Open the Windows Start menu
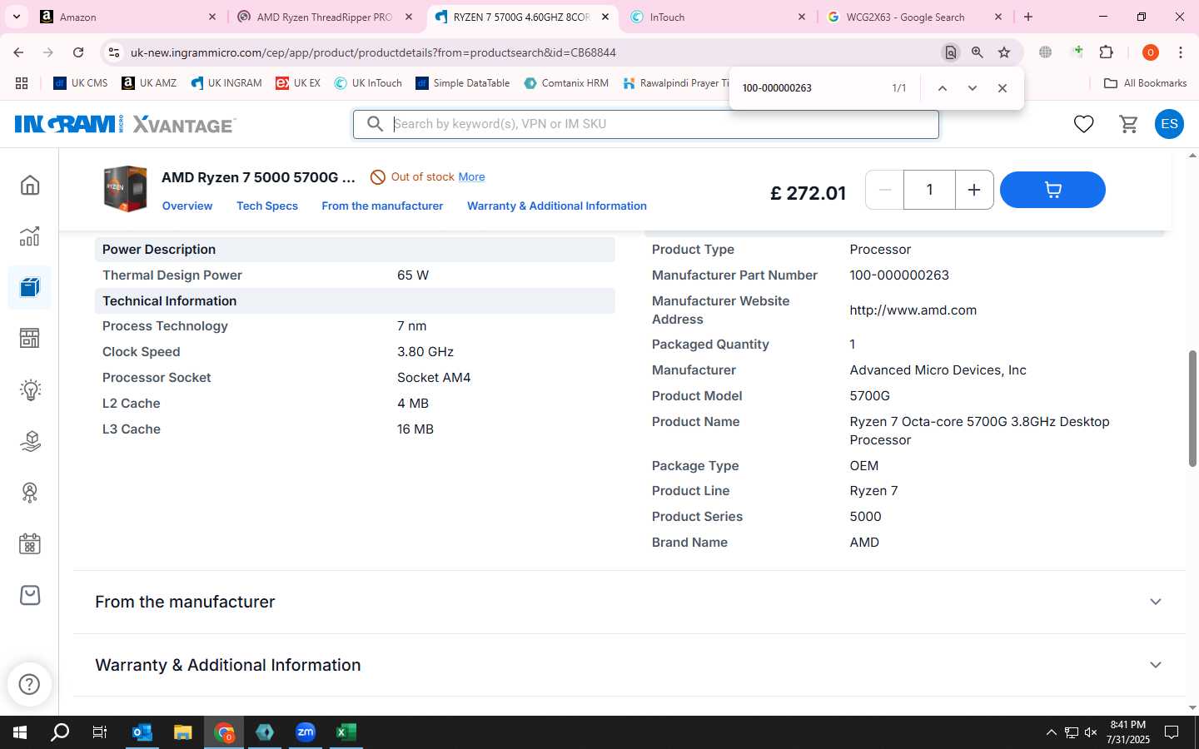 (20, 732)
